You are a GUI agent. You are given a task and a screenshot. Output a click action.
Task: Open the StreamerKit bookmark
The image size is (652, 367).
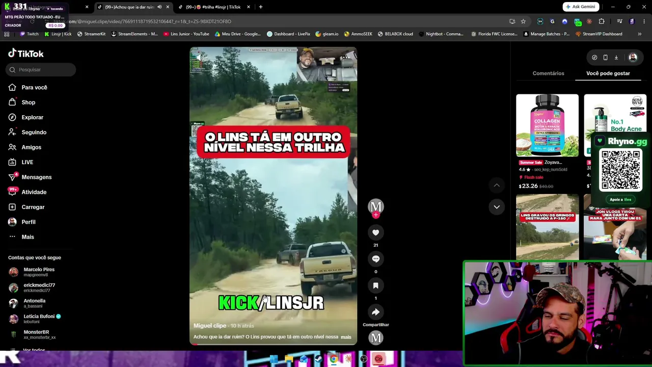tap(91, 34)
